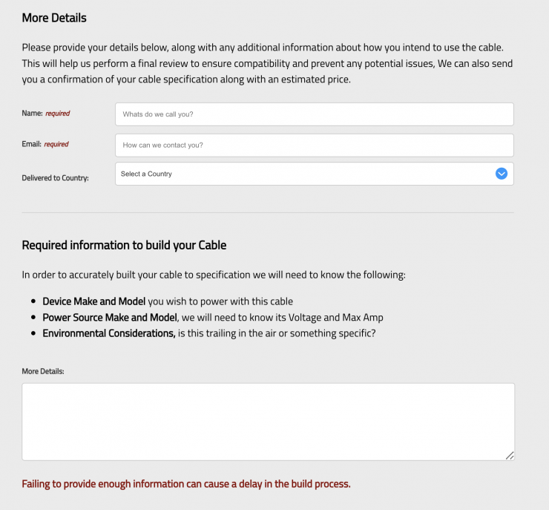Click the 'Please provide your details below' paragraph

(x=268, y=63)
